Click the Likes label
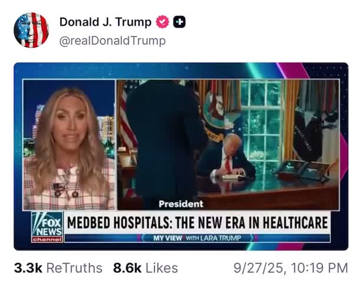Viewport: 362px width, 283px height. pyautogui.click(x=162, y=268)
